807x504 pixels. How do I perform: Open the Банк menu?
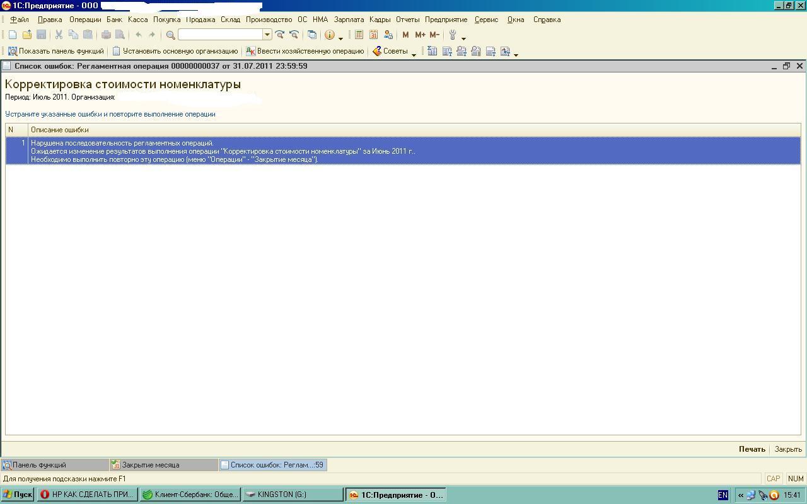(114, 20)
